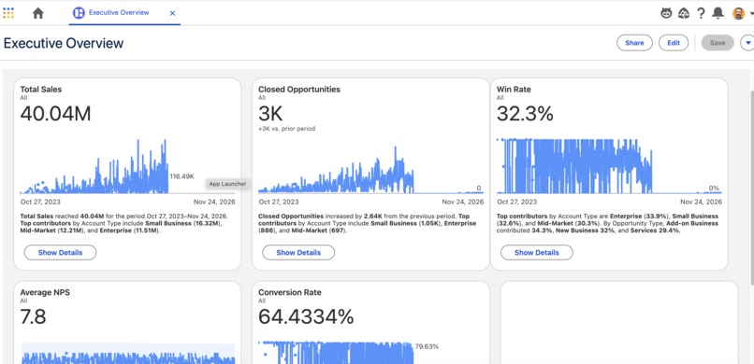The height and width of the screenshot is (364, 754).
Task: Go to the Home icon
Action: (38, 13)
